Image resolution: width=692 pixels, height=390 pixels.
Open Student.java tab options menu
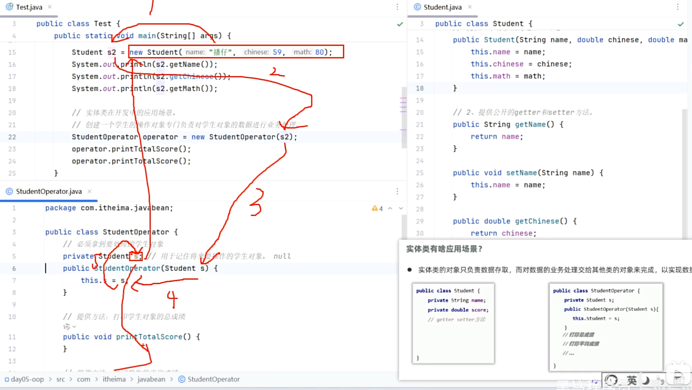click(677, 7)
